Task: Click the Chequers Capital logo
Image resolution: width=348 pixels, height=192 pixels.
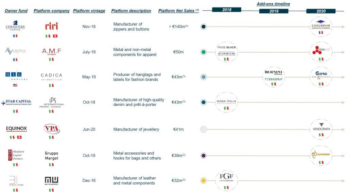Action: 15,26
